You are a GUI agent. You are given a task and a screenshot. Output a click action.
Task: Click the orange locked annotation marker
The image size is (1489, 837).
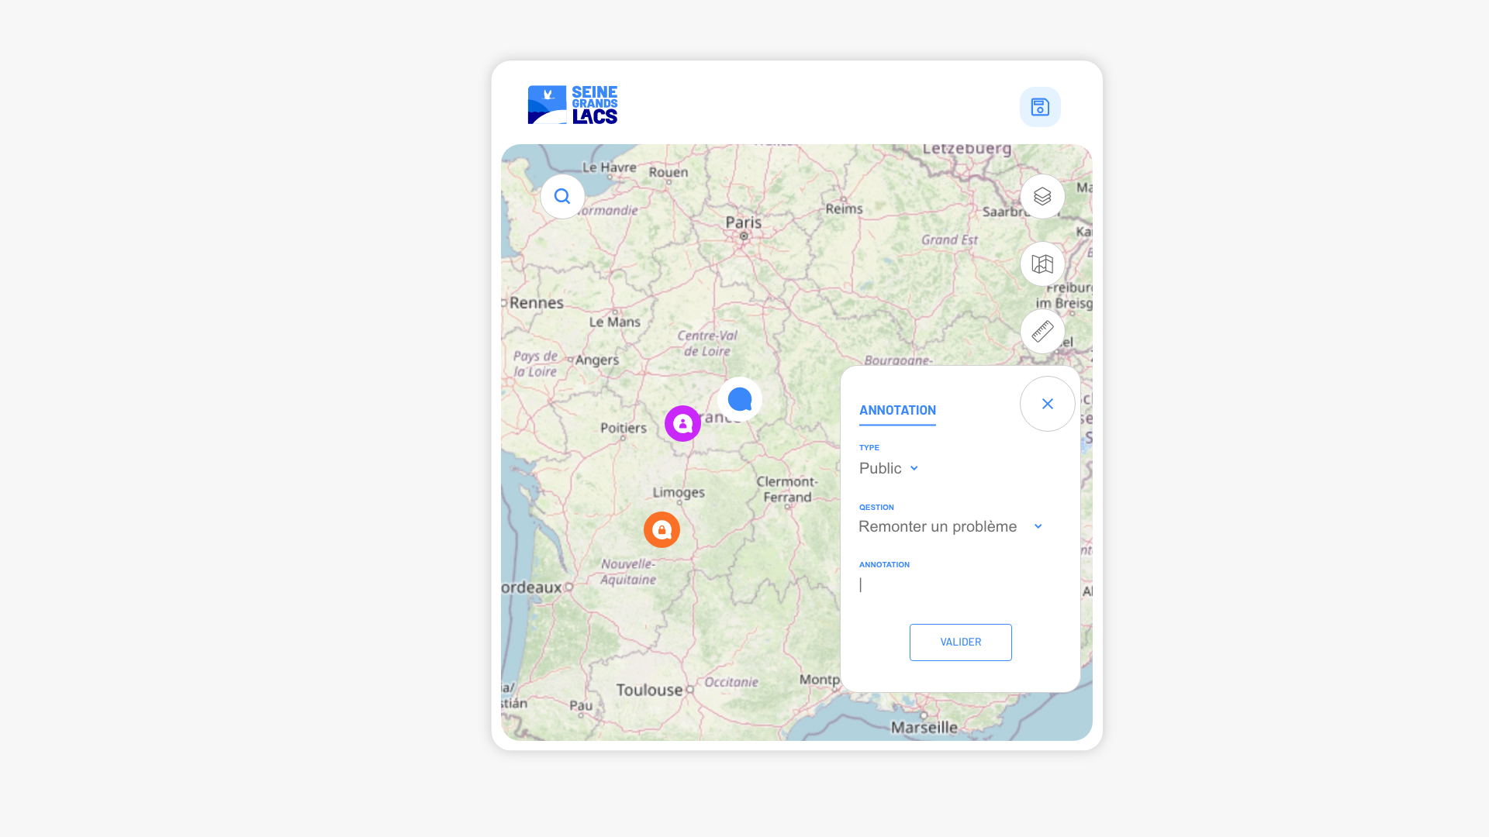662,530
